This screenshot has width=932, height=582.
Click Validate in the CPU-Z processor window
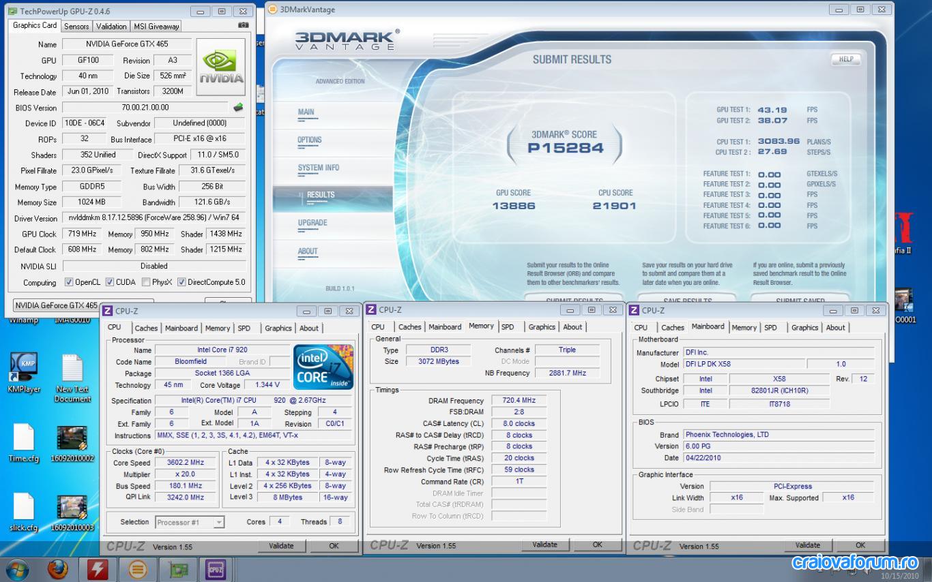coord(281,546)
